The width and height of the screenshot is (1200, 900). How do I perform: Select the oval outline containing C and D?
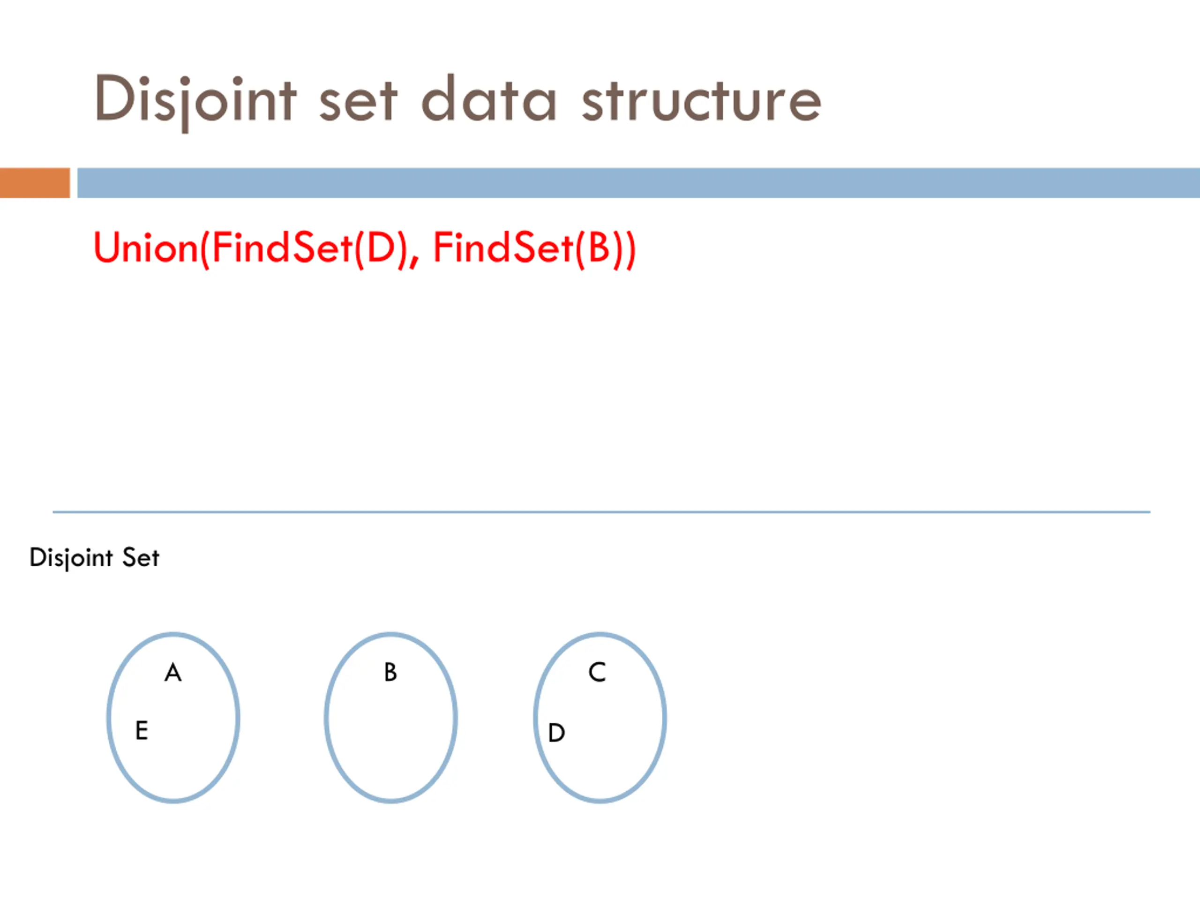click(600, 718)
